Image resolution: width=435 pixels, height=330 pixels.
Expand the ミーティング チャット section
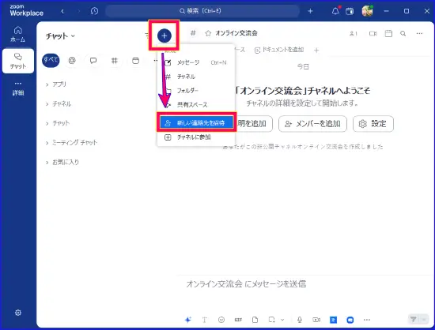(x=71, y=143)
